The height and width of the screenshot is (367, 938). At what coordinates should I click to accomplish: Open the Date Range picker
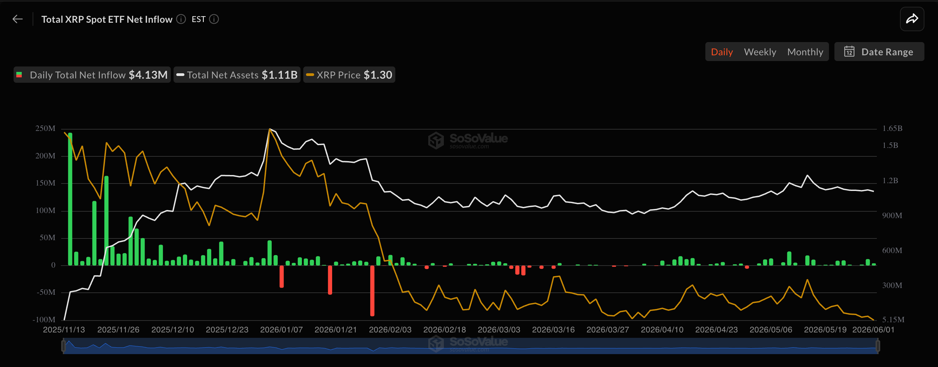(879, 52)
